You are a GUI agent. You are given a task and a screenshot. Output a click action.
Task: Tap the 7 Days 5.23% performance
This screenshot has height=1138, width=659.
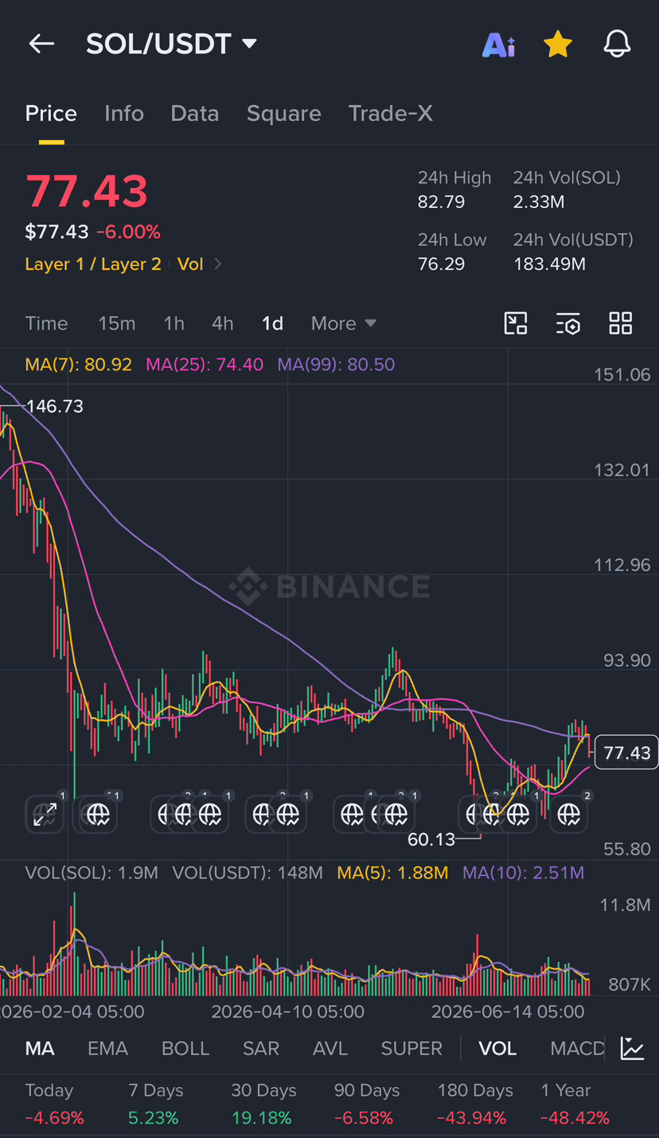coord(156,1104)
